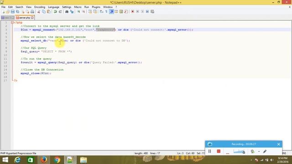
Task: Open the Plugins menu
Action: coord(96,7)
